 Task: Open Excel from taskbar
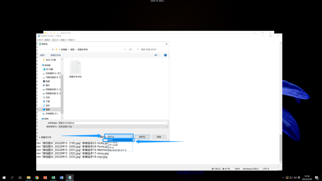coord(53,177)
